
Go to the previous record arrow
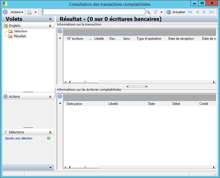pos(197,12)
